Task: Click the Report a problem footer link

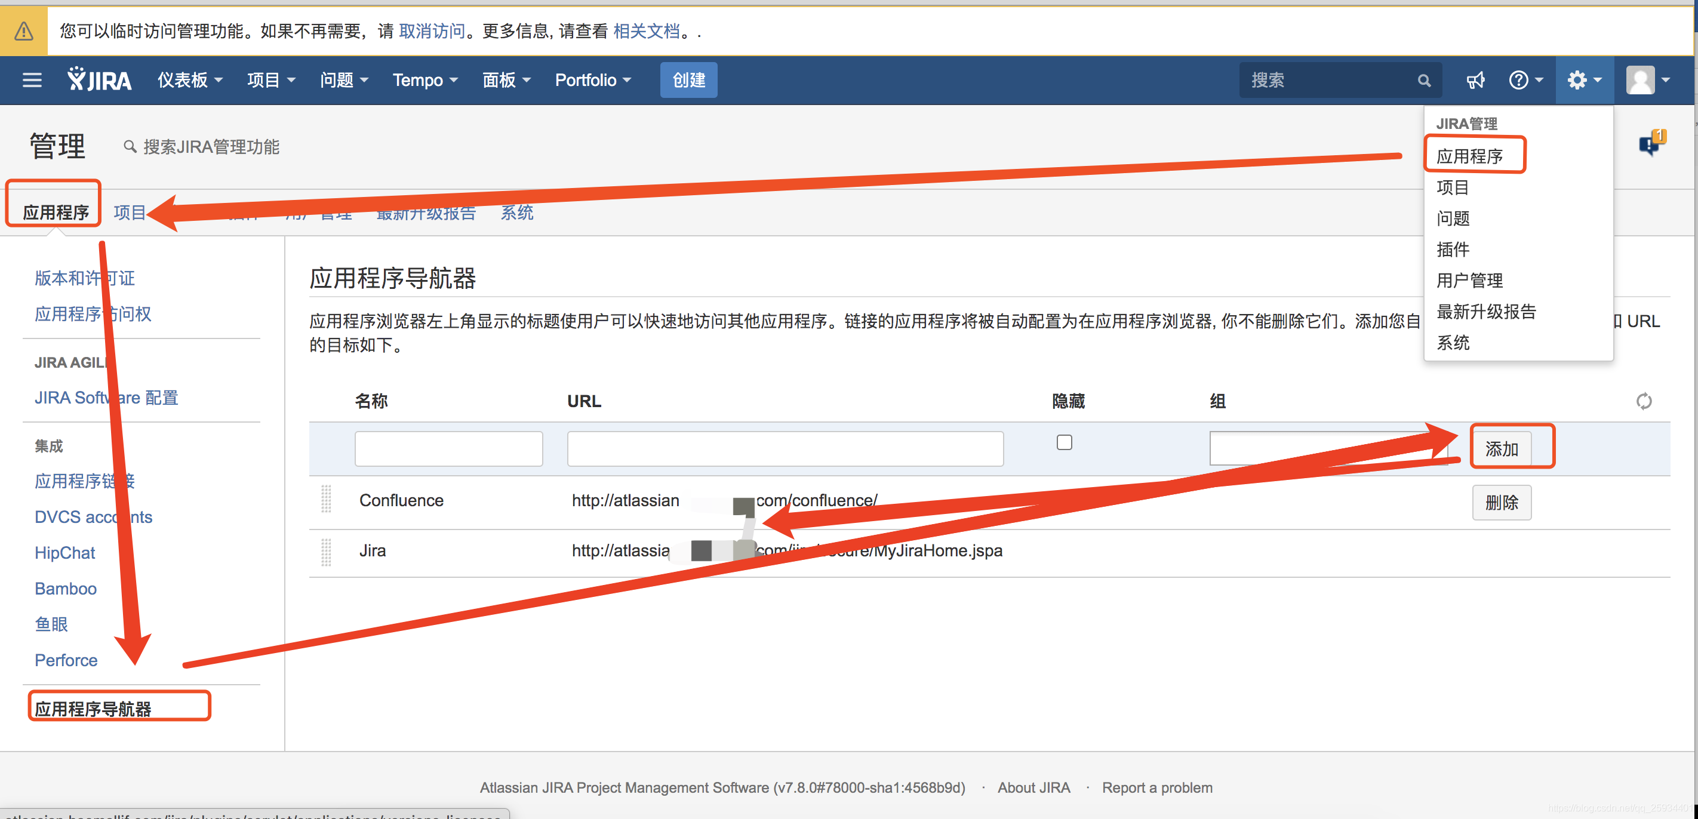Action: [1157, 787]
